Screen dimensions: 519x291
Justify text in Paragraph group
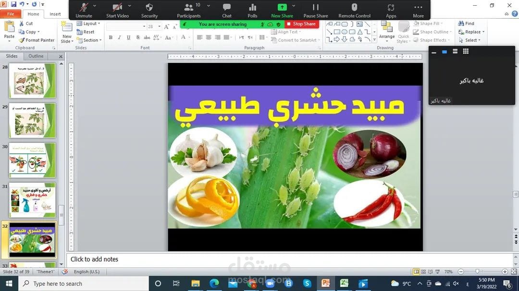[x=226, y=37]
